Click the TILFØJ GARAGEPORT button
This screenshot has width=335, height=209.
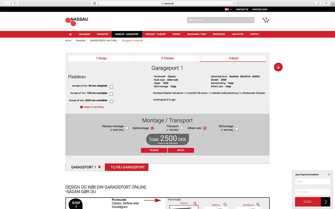[x=127, y=167]
